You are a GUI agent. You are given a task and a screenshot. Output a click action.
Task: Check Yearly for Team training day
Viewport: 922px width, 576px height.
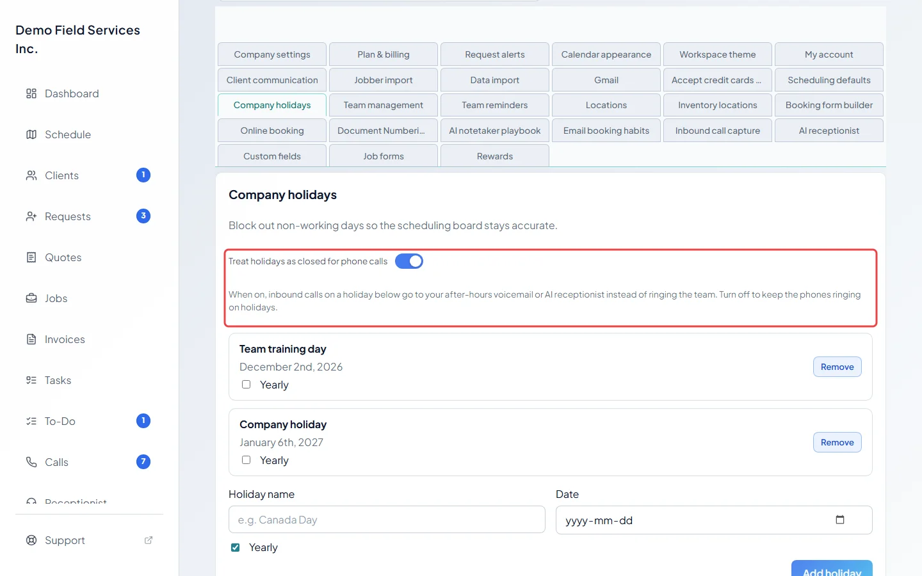[246, 385]
